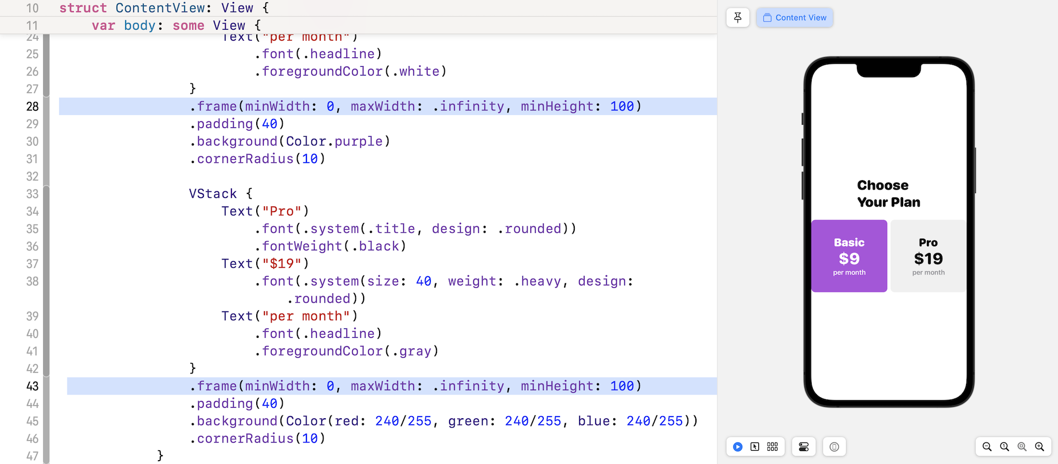
Task: Pin the preview with the pin icon
Action: click(737, 18)
